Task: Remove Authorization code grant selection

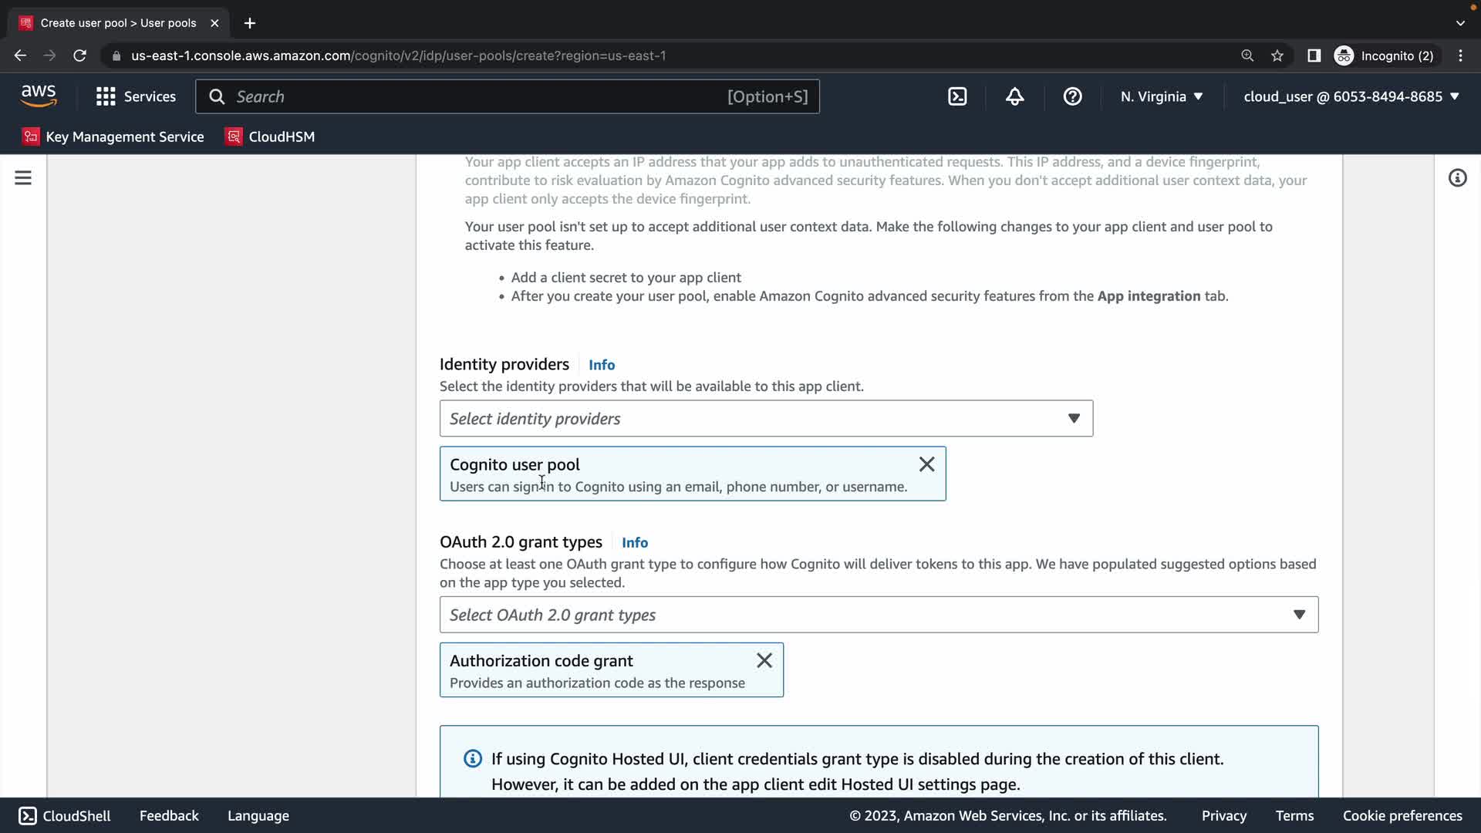Action: point(764,661)
